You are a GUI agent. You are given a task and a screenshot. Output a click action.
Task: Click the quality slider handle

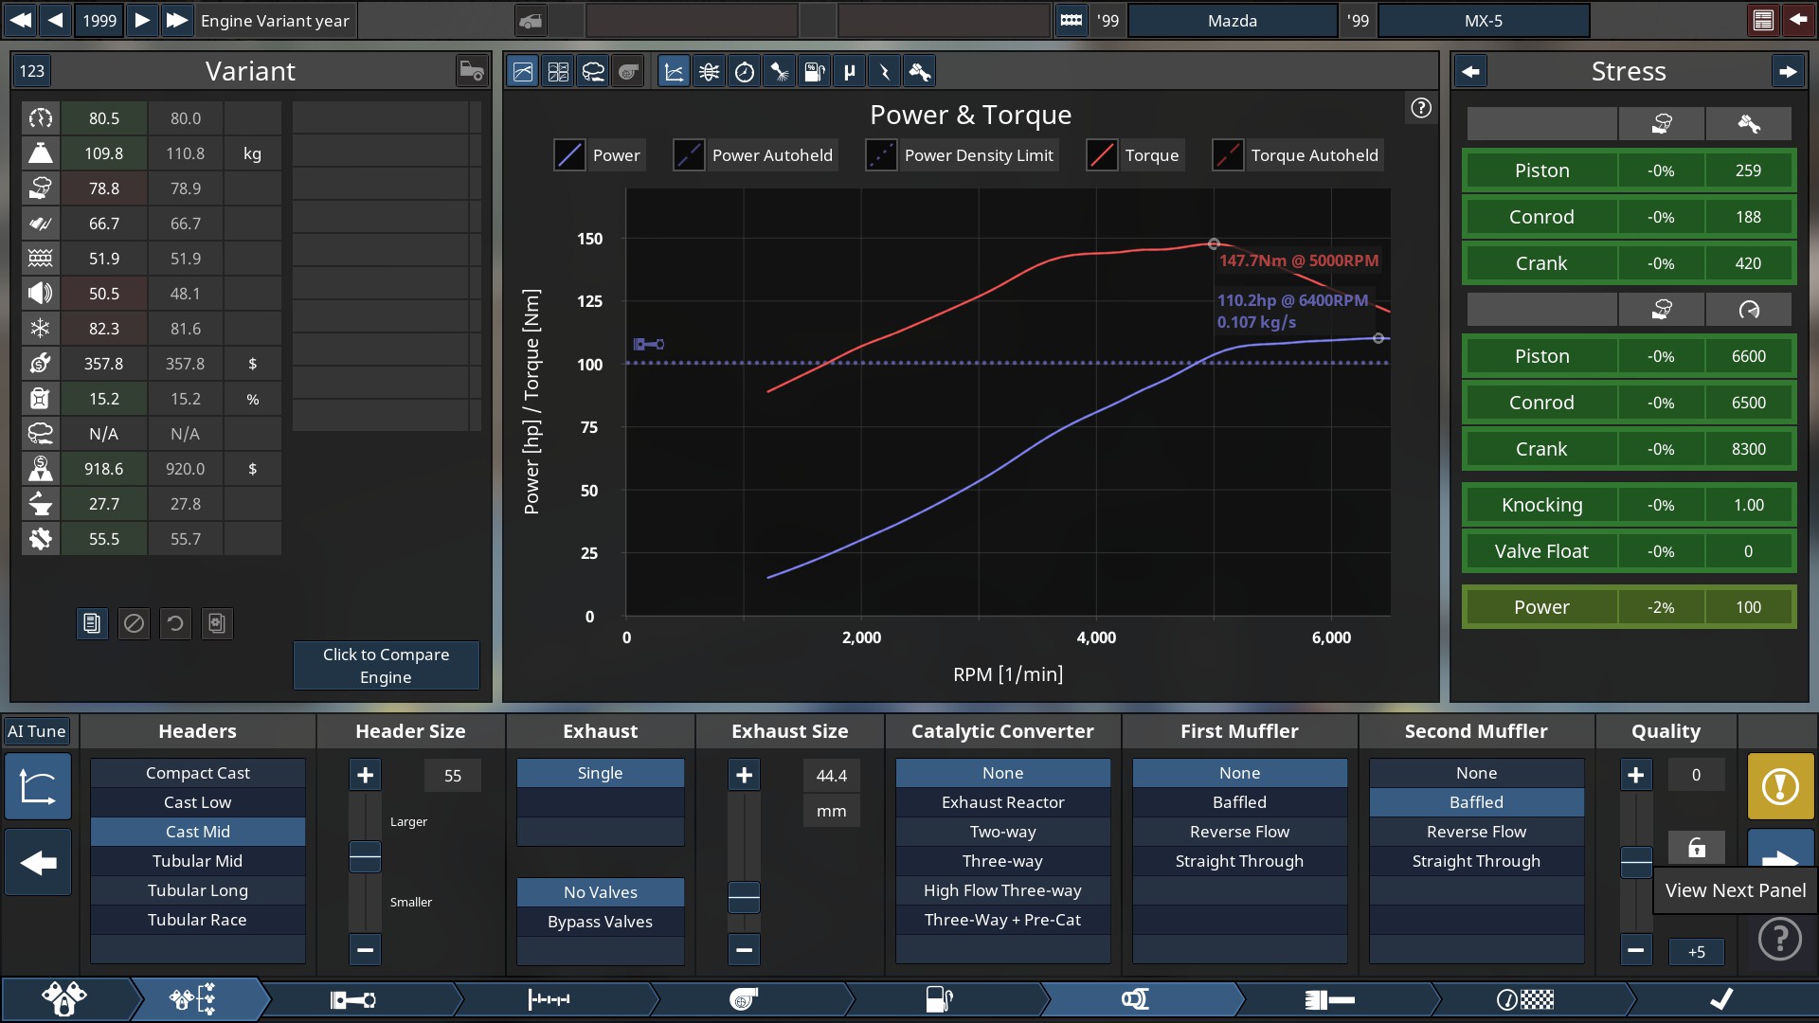1635,862
